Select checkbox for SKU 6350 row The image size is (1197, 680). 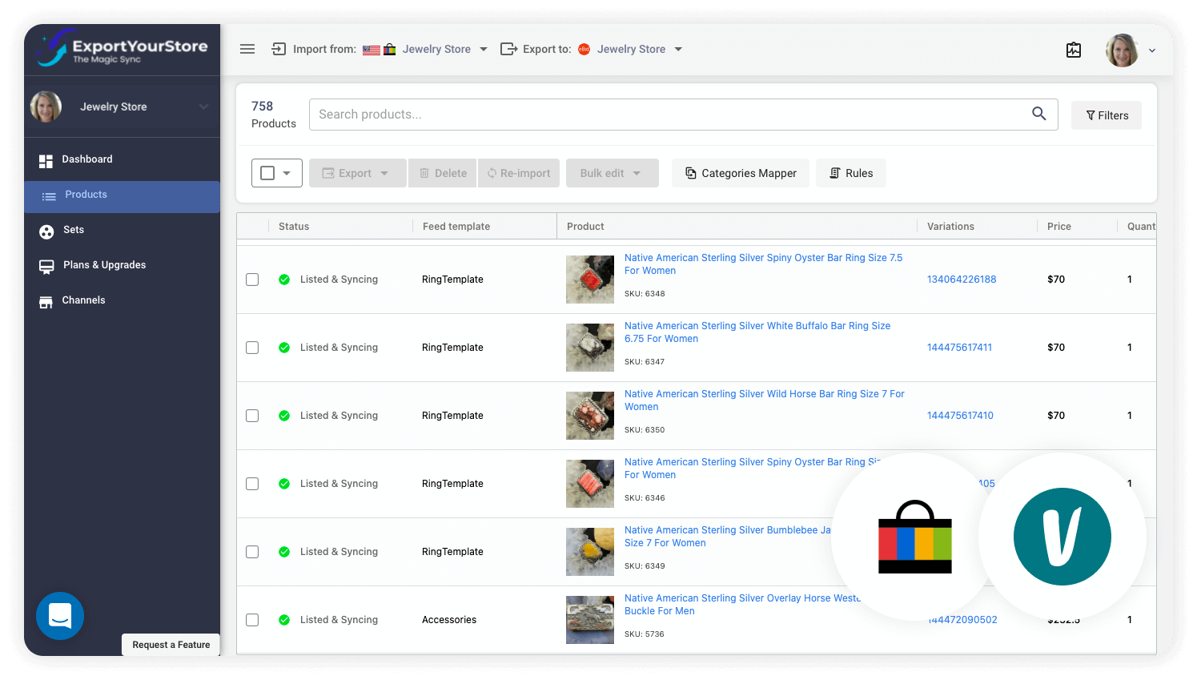(252, 416)
